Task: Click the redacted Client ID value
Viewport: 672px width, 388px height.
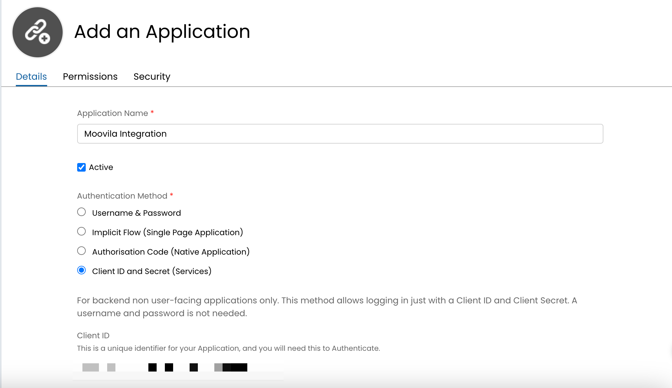Action: [x=165, y=367]
